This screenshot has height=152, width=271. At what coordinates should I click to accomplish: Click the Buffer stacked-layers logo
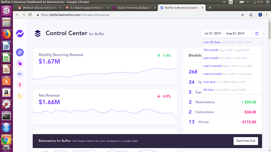(x=38, y=33)
